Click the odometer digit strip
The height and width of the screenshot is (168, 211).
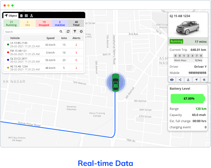coord(188,56)
